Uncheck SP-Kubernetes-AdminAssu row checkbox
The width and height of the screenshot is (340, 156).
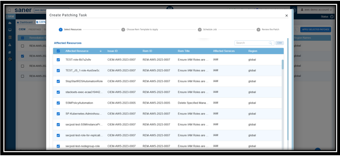coord(58,114)
